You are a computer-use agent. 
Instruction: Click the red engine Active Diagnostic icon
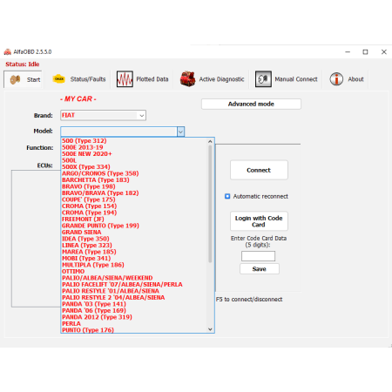[x=187, y=79]
